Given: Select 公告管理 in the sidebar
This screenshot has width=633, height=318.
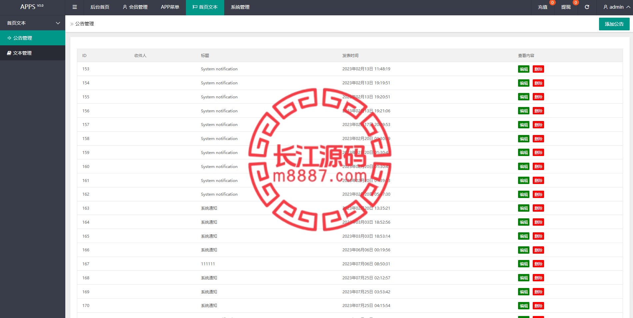Looking at the screenshot, I should click(33, 38).
